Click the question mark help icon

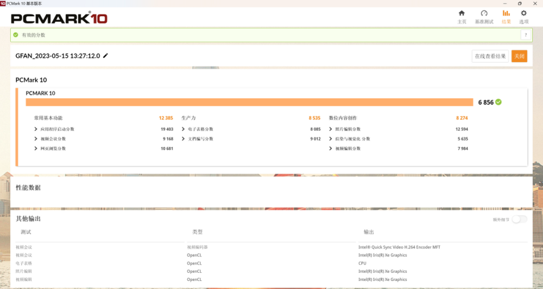(526, 35)
